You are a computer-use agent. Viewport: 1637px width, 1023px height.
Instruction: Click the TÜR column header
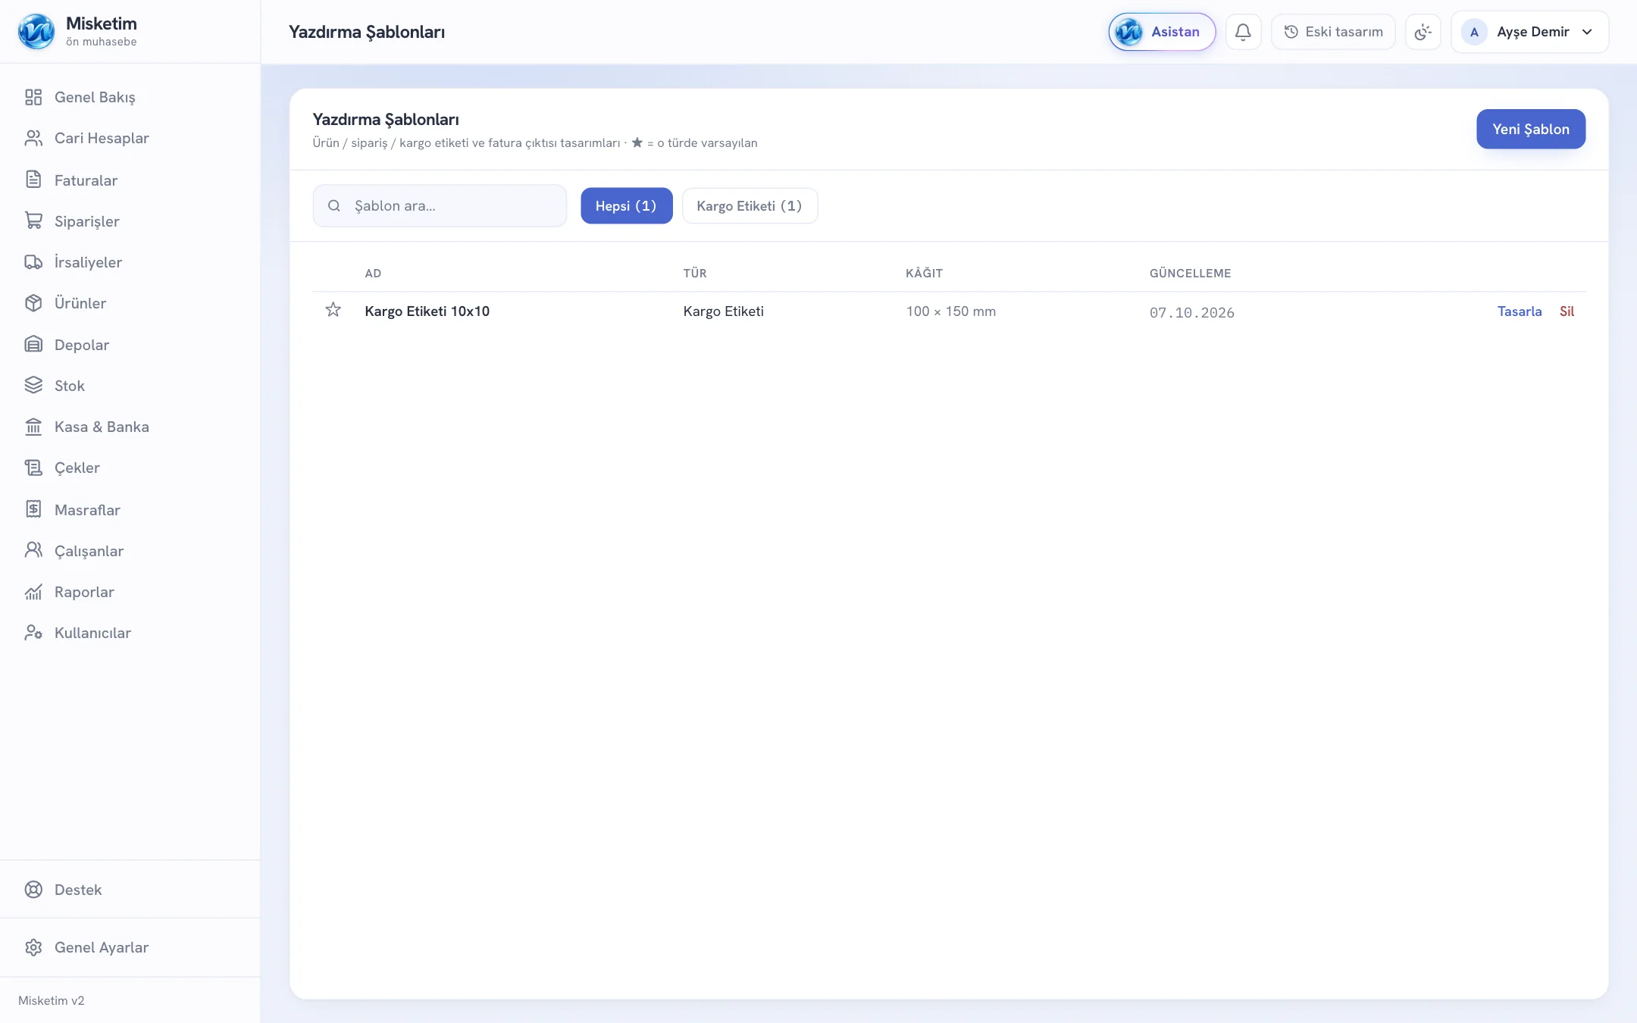click(x=695, y=273)
